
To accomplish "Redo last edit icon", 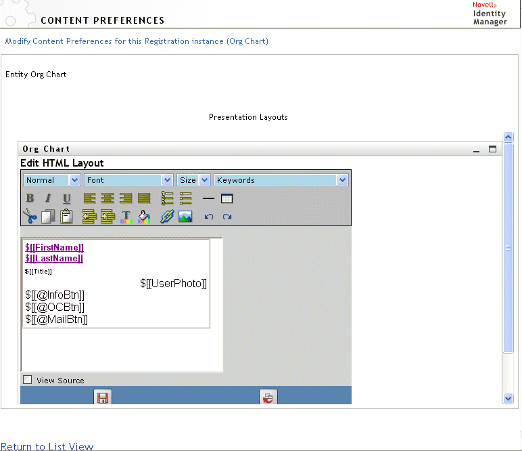I will (227, 217).
